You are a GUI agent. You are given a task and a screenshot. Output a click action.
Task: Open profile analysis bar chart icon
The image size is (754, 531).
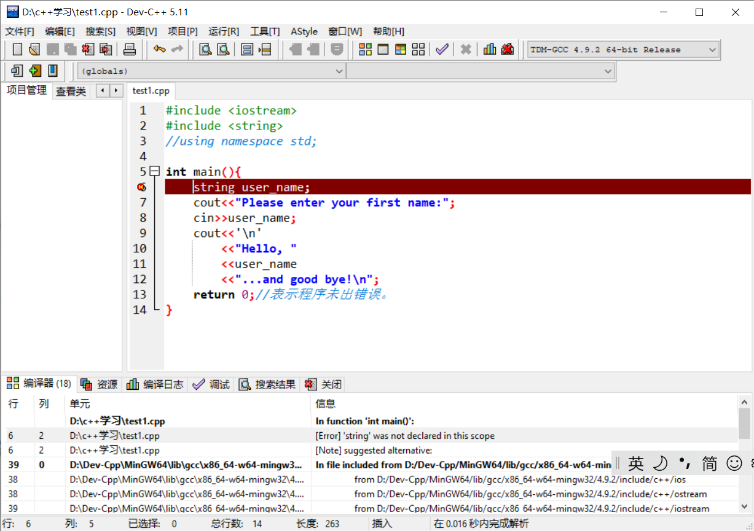[x=490, y=50]
